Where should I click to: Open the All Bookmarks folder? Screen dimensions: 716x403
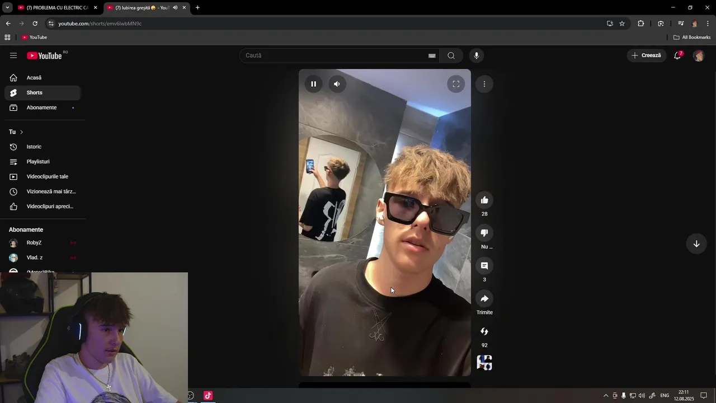692,38
